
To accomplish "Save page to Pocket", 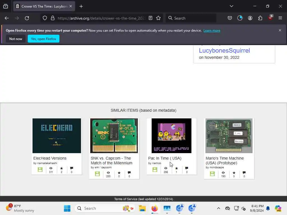I will [230, 18].
